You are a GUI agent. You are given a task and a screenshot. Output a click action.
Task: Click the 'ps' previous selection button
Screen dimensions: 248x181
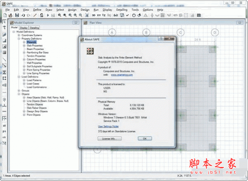click(4, 131)
